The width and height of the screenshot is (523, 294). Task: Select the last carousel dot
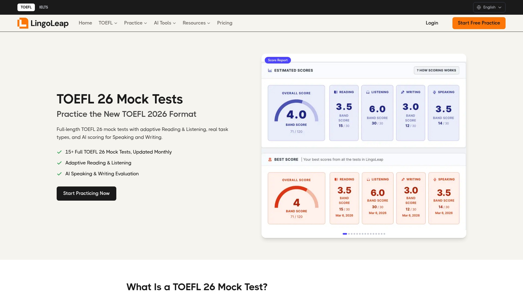coord(384,234)
